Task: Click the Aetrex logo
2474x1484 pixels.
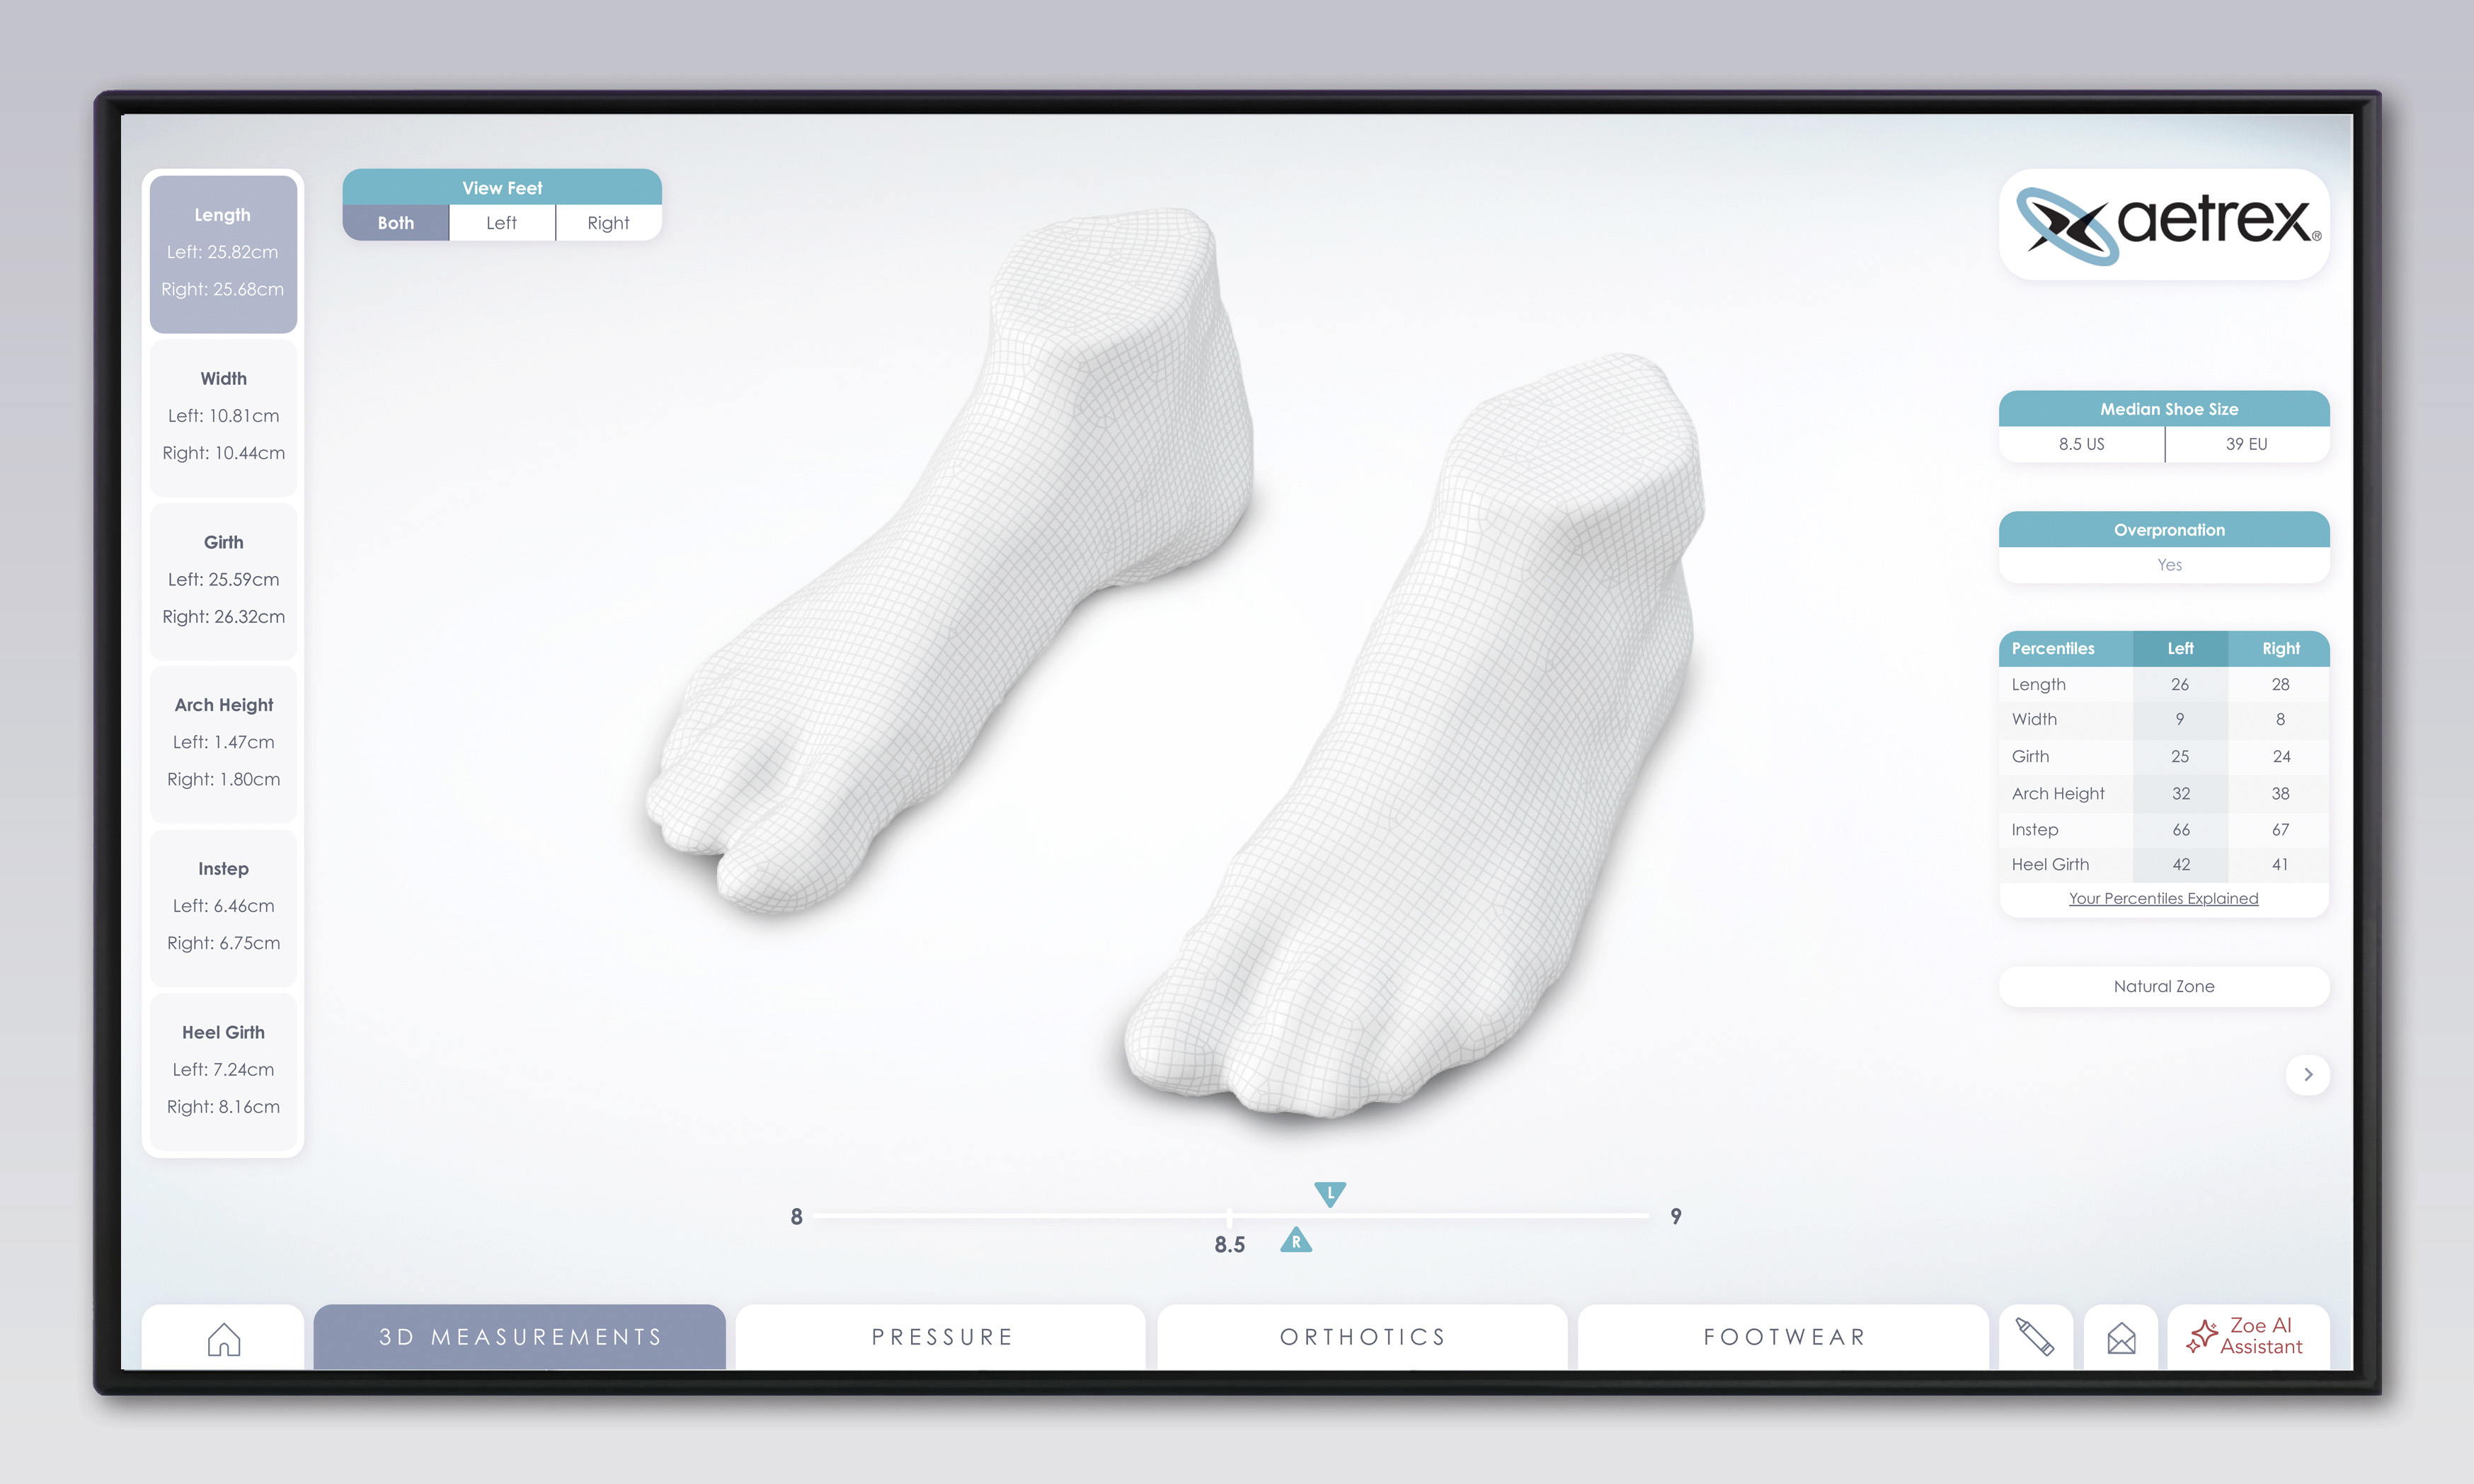Action: pyautogui.click(x=2164, y=224)
